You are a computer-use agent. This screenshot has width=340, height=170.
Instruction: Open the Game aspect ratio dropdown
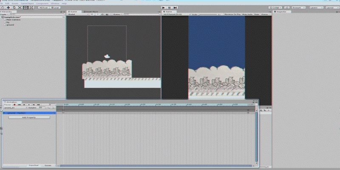(x=176, y=14)
